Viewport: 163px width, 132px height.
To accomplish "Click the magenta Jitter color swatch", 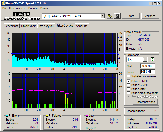I will pyautogui.click(x=87, y=116).
